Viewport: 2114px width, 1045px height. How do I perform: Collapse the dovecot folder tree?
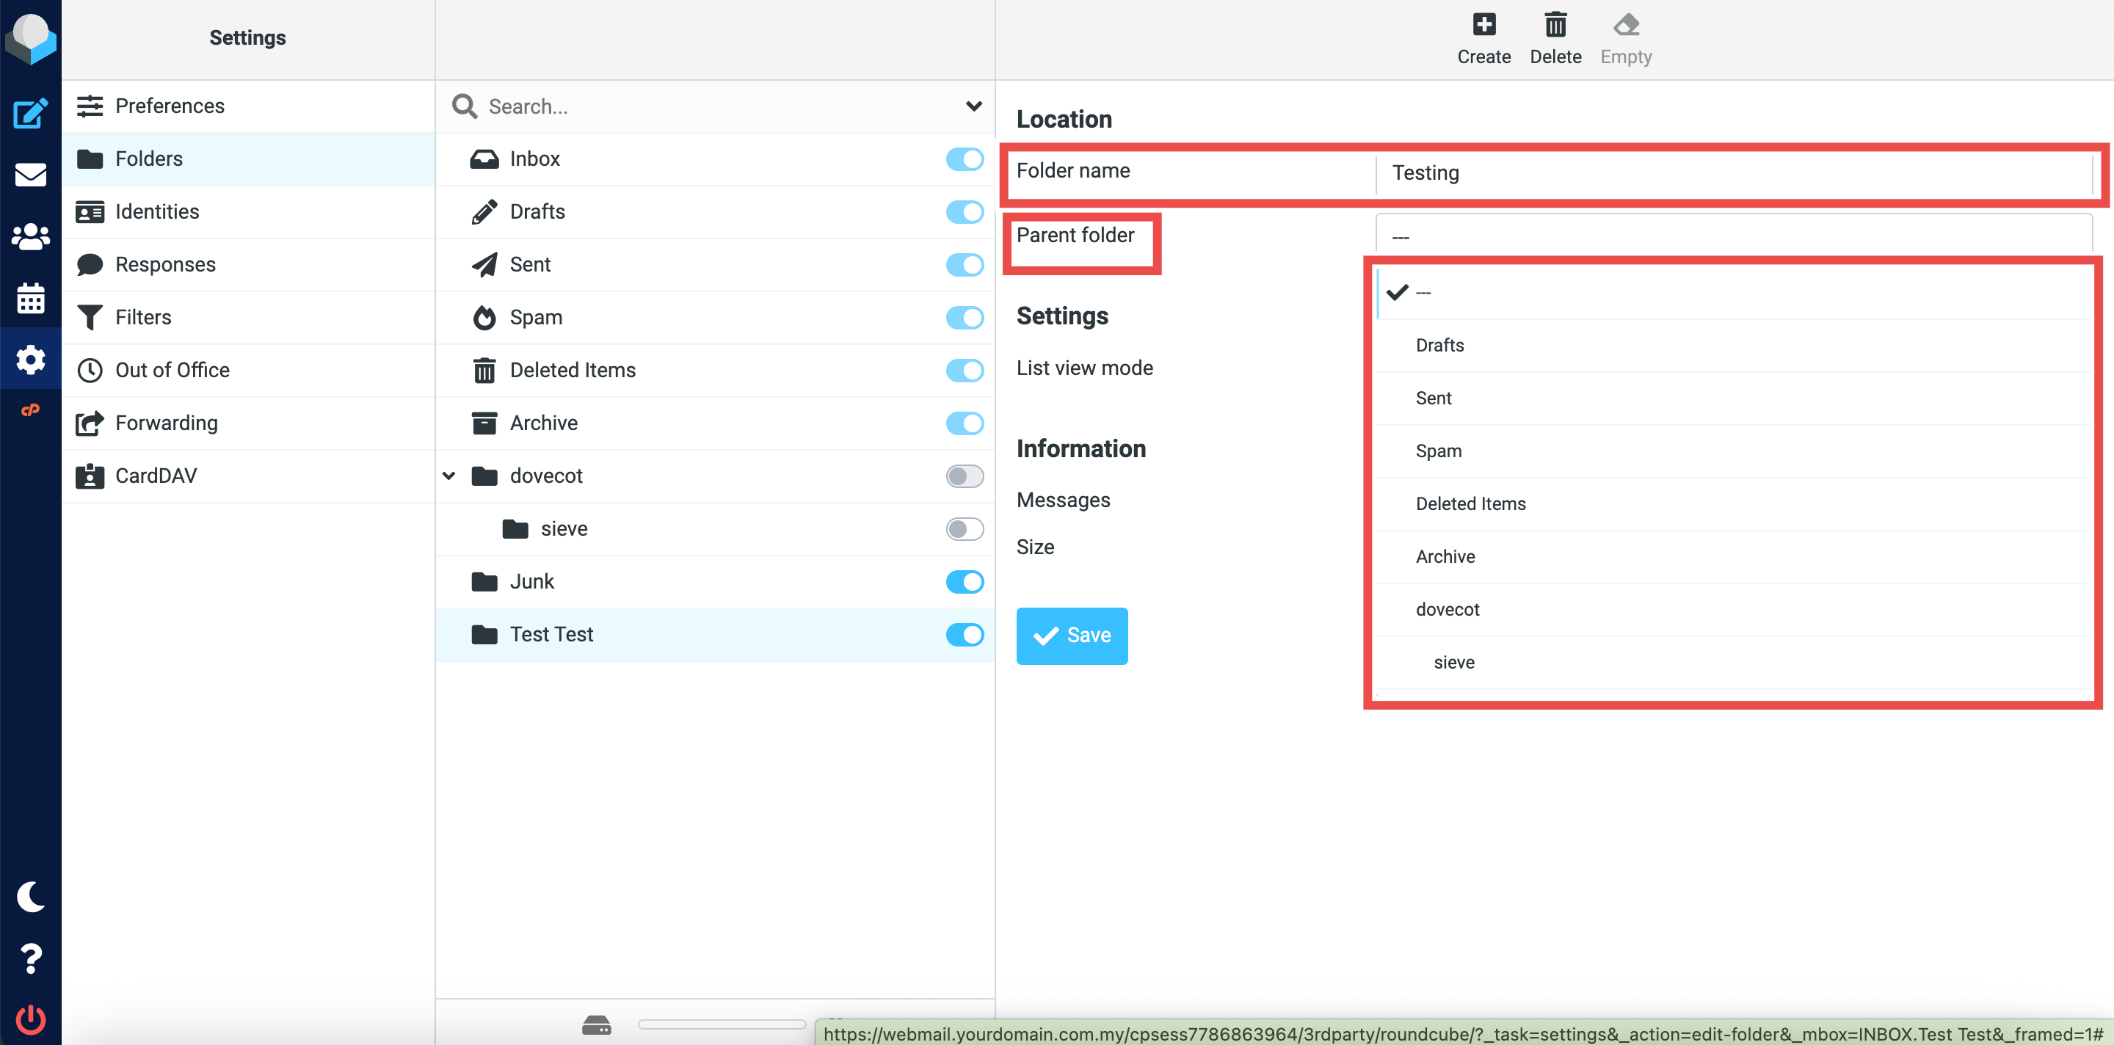pos(449,476)
